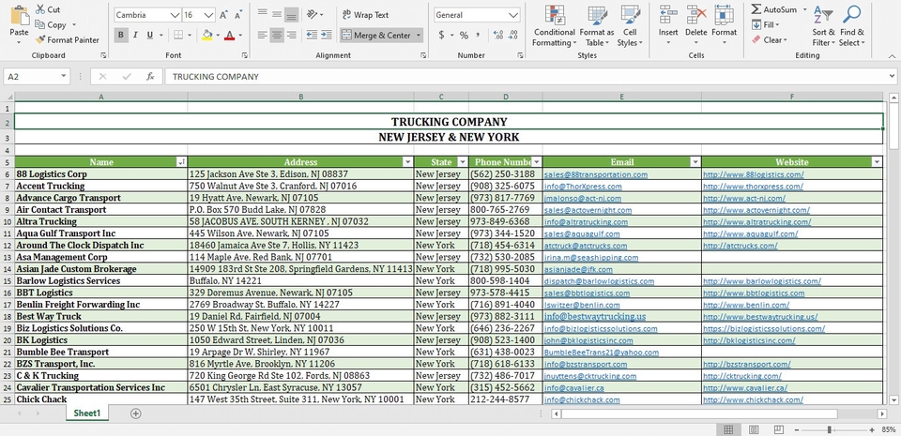The height and width of the screenshot is (436, 901).
Task: Open the Sort & Filter tool
Action: point(823,15)
